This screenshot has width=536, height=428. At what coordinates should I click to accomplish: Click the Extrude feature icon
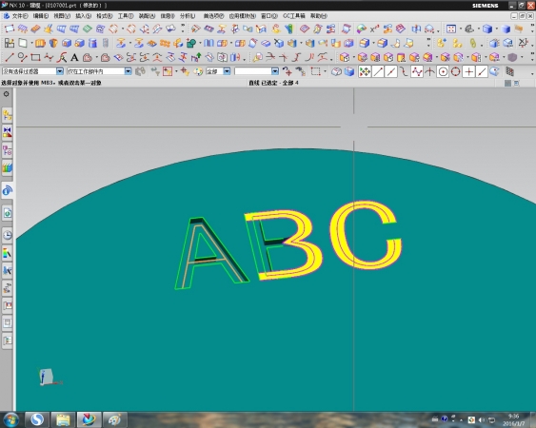[x=40, y=43]
